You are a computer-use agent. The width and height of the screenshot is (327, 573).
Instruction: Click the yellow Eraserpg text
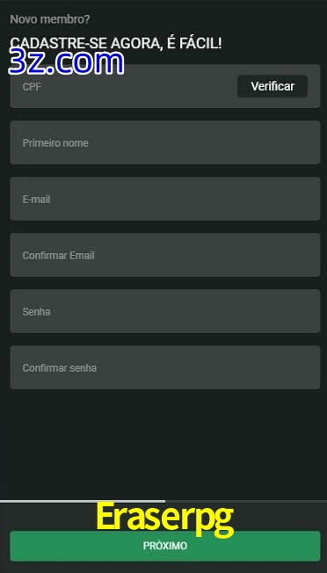164,519
